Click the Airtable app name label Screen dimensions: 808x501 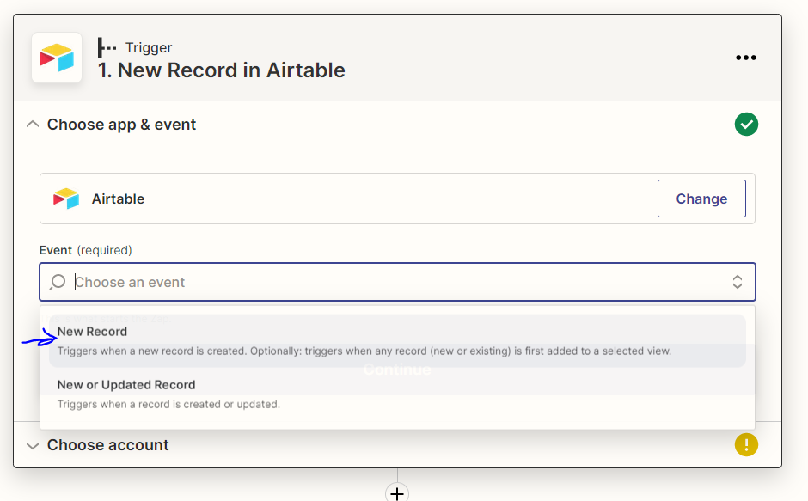pos(118,199)
